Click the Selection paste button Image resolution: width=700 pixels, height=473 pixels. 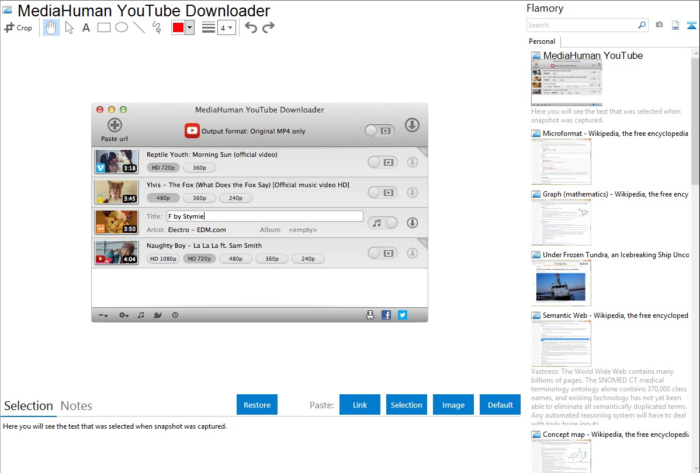pyautogui.click(x=407, y=405)
